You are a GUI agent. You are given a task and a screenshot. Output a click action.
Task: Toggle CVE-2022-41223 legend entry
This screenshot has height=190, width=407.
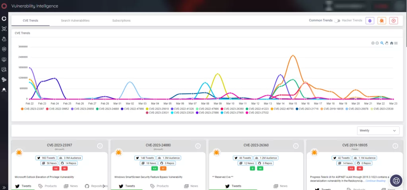[258, 109]
